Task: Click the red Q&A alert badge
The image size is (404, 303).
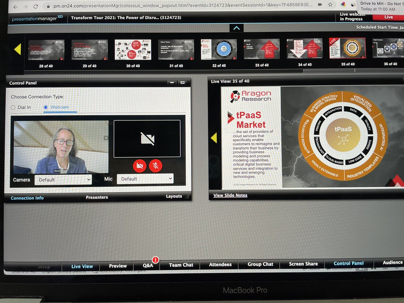Action: pyautogui.click(x=156, y=260)
